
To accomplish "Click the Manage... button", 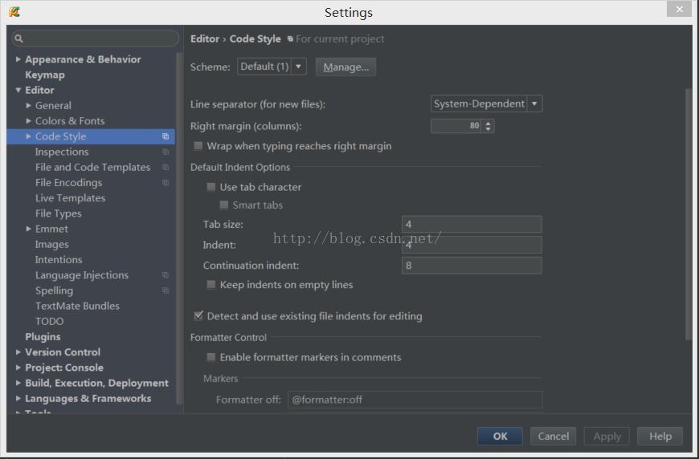I will [x=345, y=67].
